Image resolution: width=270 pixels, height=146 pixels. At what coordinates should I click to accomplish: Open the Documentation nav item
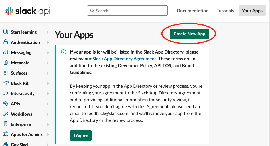[192, 11]
